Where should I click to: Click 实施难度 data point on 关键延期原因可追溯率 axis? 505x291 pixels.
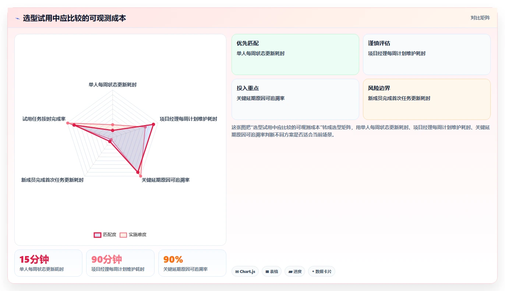click(x=140, y=176)
